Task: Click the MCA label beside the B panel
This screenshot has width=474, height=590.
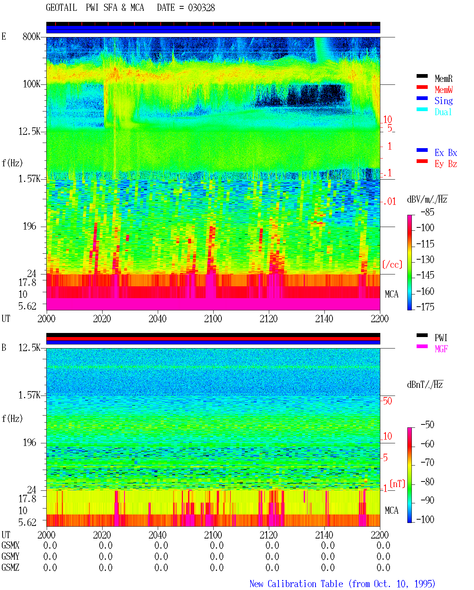Action: click(x=391, y=511)
